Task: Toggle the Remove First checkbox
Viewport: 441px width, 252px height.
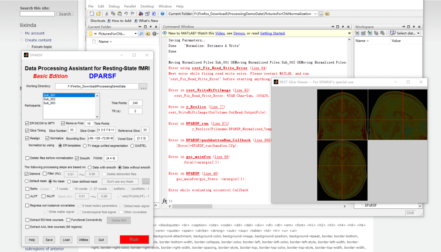Action: (63, 123)
